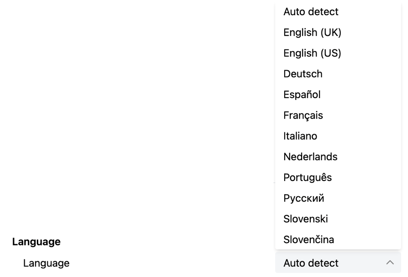Switch the interface to Russian
Screen dimensions: 408x277
pyautogui.click(x=338, y=198)
